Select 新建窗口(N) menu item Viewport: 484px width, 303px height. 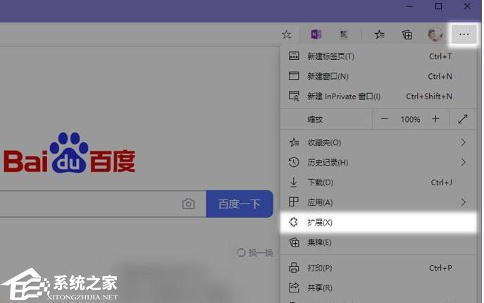point(378,76)
